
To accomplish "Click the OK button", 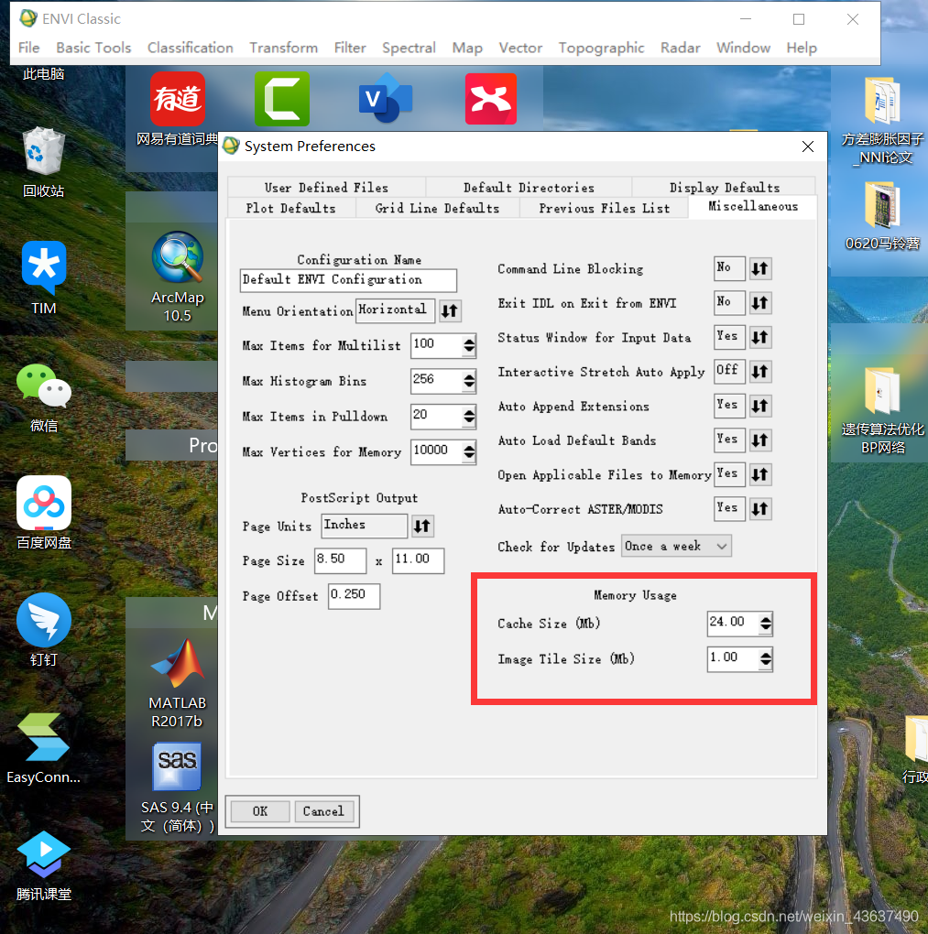I will [260, 811].
